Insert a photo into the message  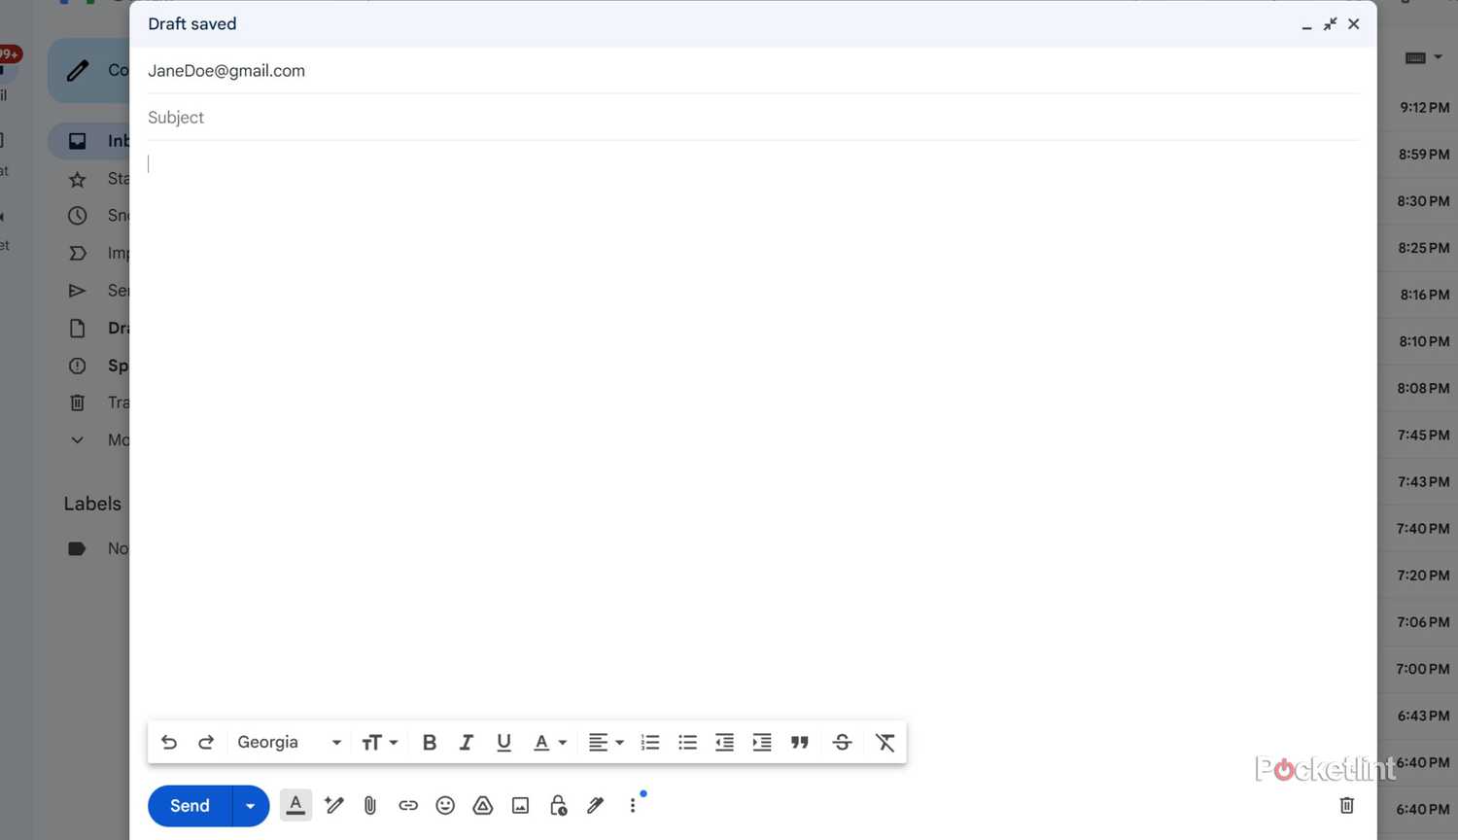click(x=520, y=805)
